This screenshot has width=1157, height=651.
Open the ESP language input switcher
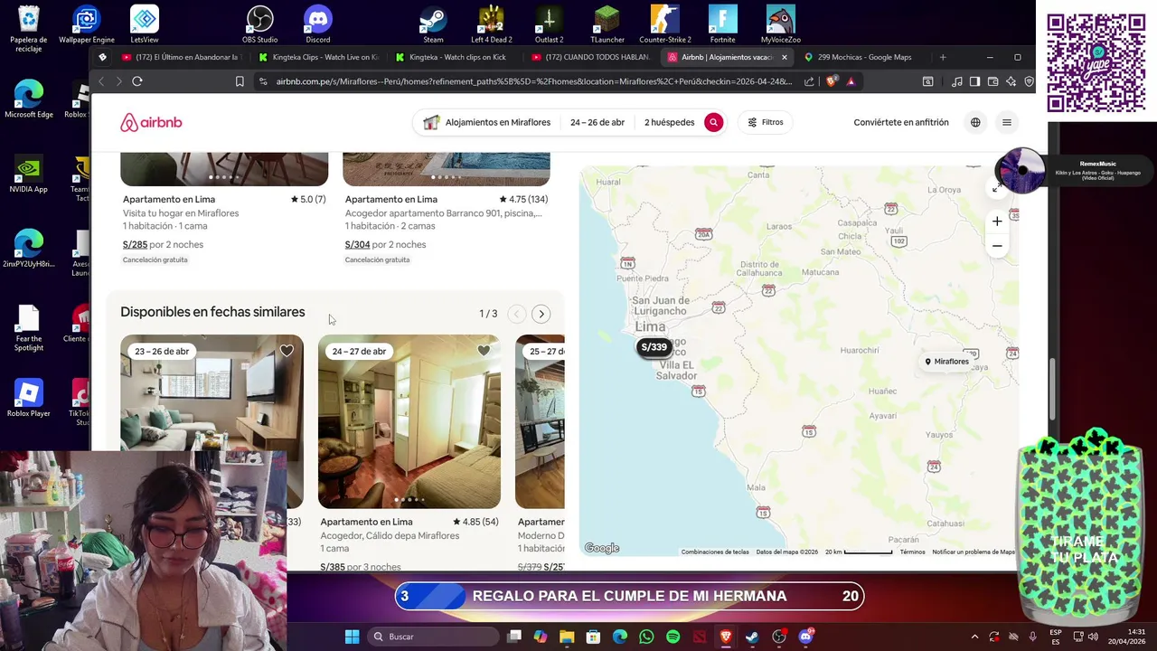1056,637
